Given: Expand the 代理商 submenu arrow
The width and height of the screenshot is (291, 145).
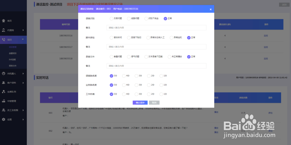Looking at the screenshot, I should [23, 30].
